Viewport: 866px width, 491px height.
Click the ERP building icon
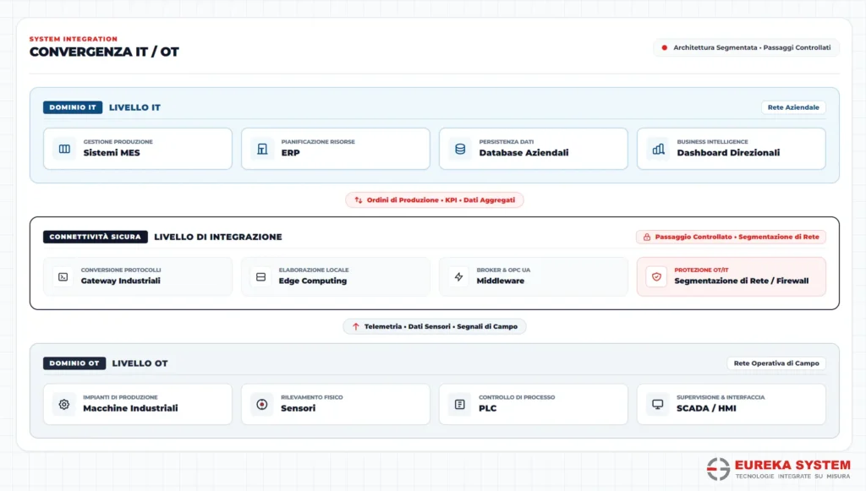[262, 149]
